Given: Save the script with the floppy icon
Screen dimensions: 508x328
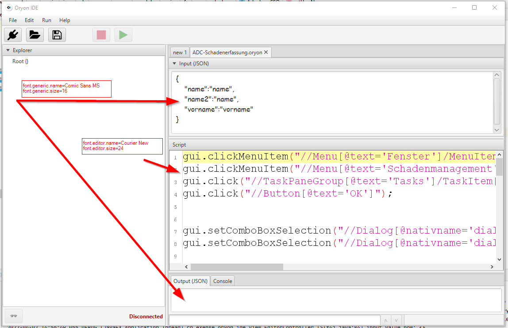Looking at the screenshot, I should 57,35.
